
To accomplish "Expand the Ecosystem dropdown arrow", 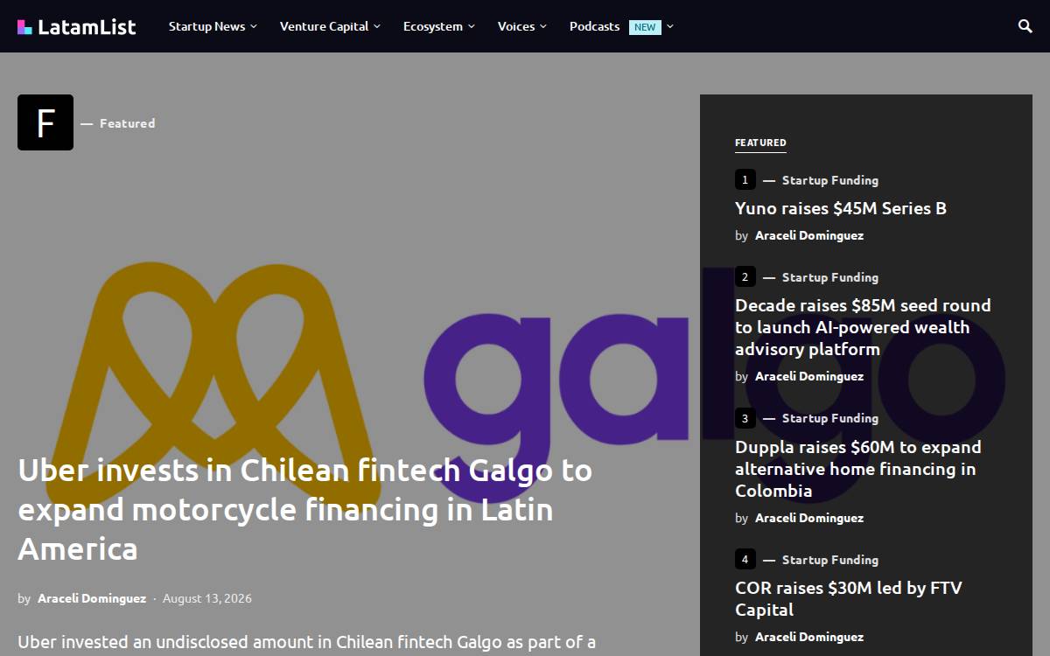I will [x=472, y=27].
